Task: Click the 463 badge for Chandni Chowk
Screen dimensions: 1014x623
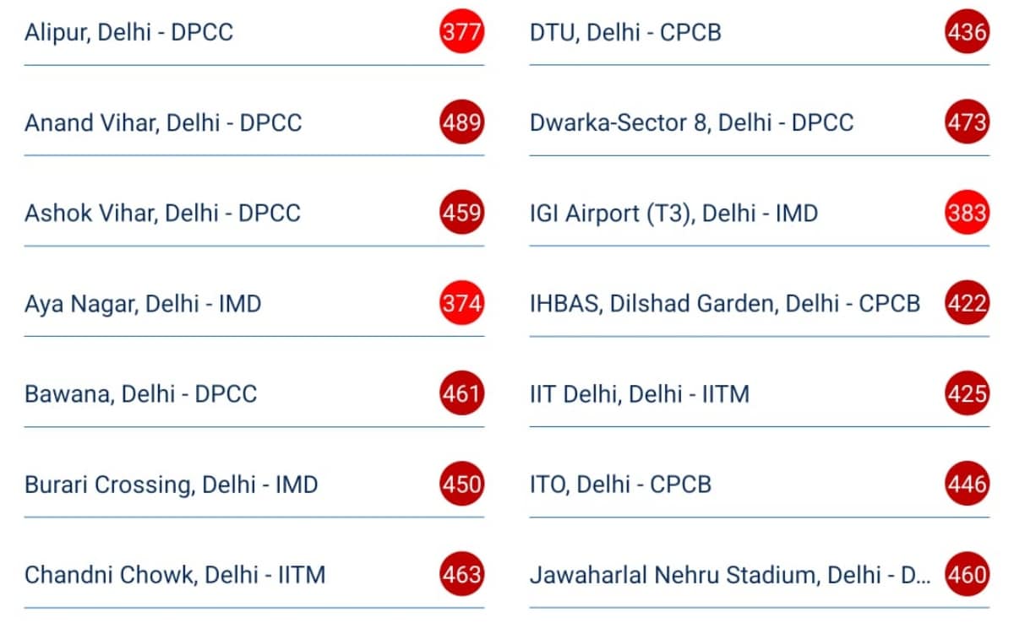Action: pos(461,575)
